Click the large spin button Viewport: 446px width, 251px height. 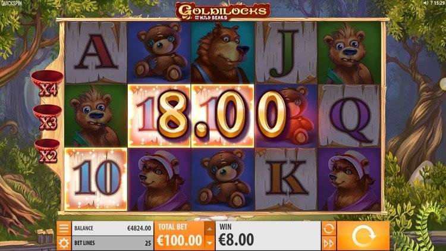363,236
